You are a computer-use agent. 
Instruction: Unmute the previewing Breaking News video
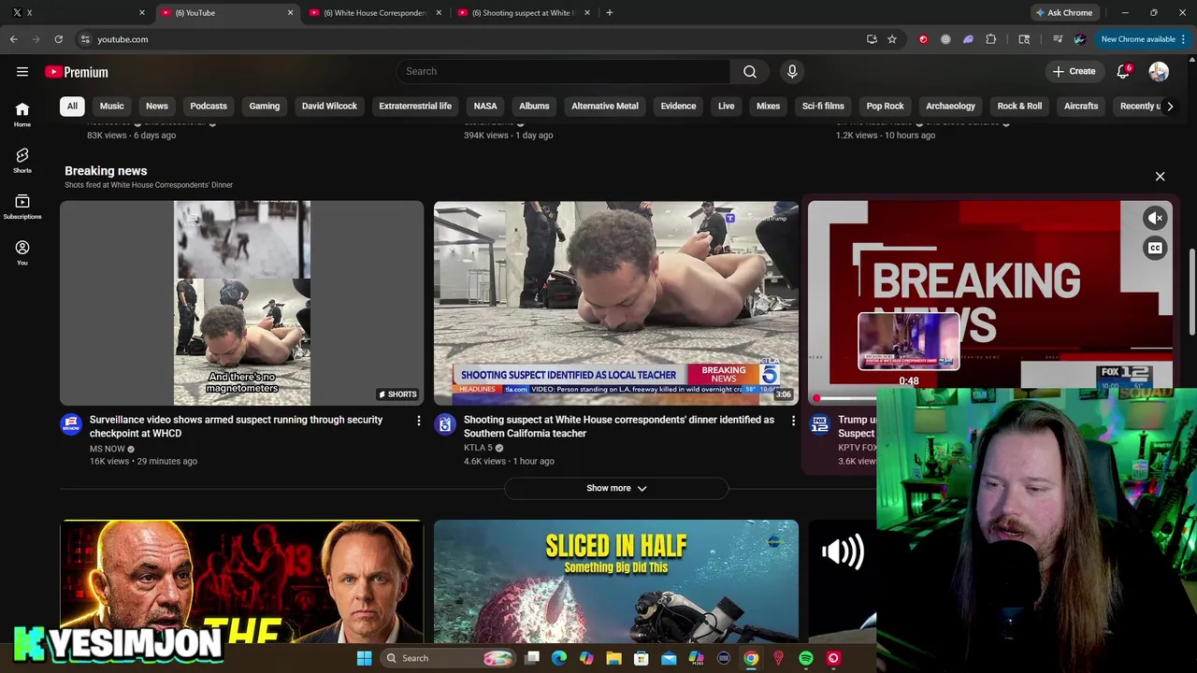point(1156,218)
